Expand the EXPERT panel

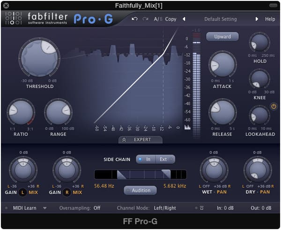[x=140, y=139]
